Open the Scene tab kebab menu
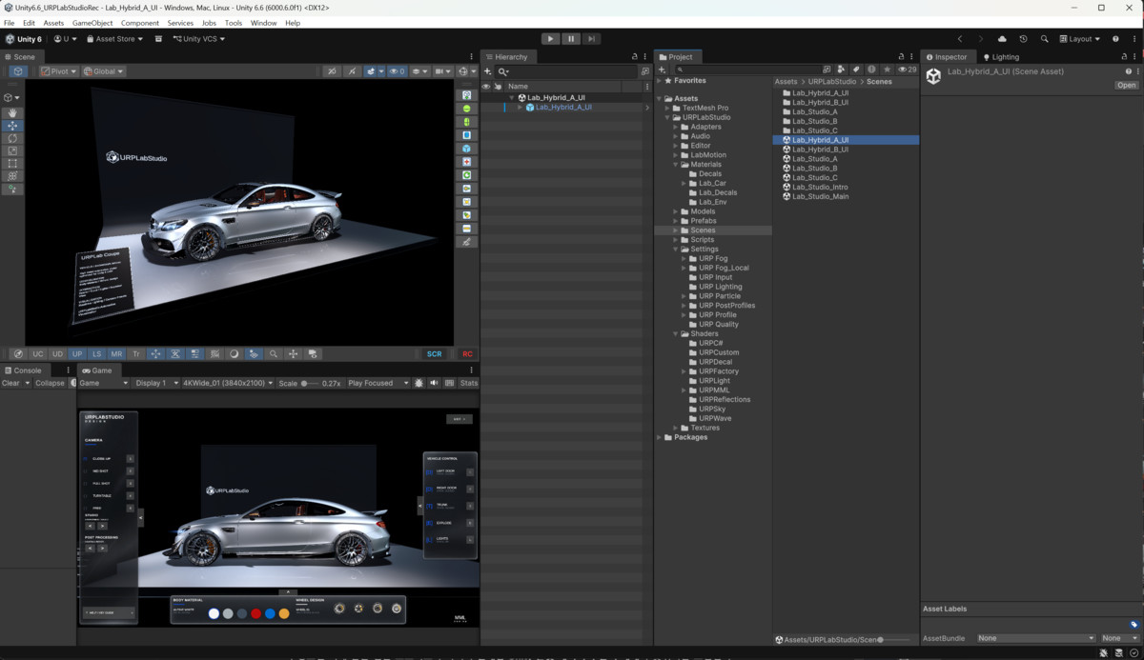 (471, 57)
